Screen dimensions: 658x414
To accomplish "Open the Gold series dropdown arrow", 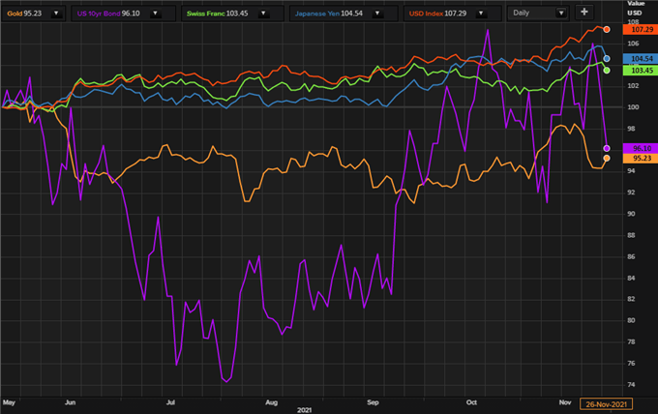I will click(x=54, y=15).
